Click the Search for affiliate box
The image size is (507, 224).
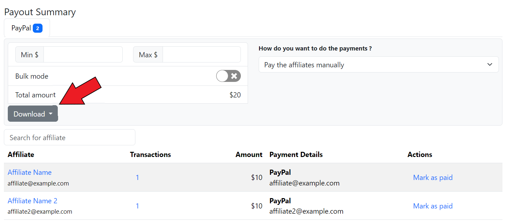click(69, 138)
